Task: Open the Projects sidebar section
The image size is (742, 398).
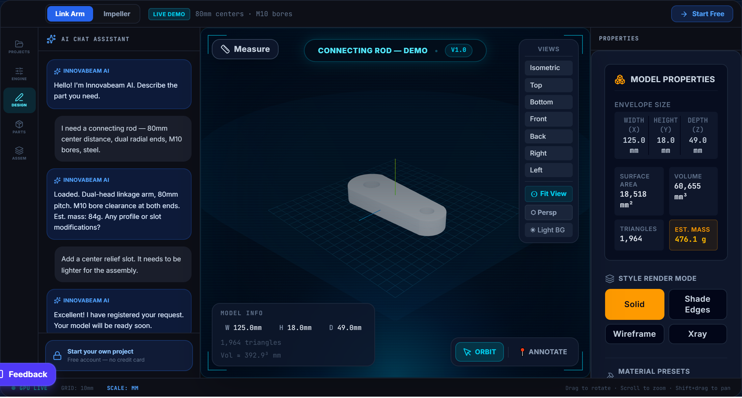Action: (x=19, y=47)
